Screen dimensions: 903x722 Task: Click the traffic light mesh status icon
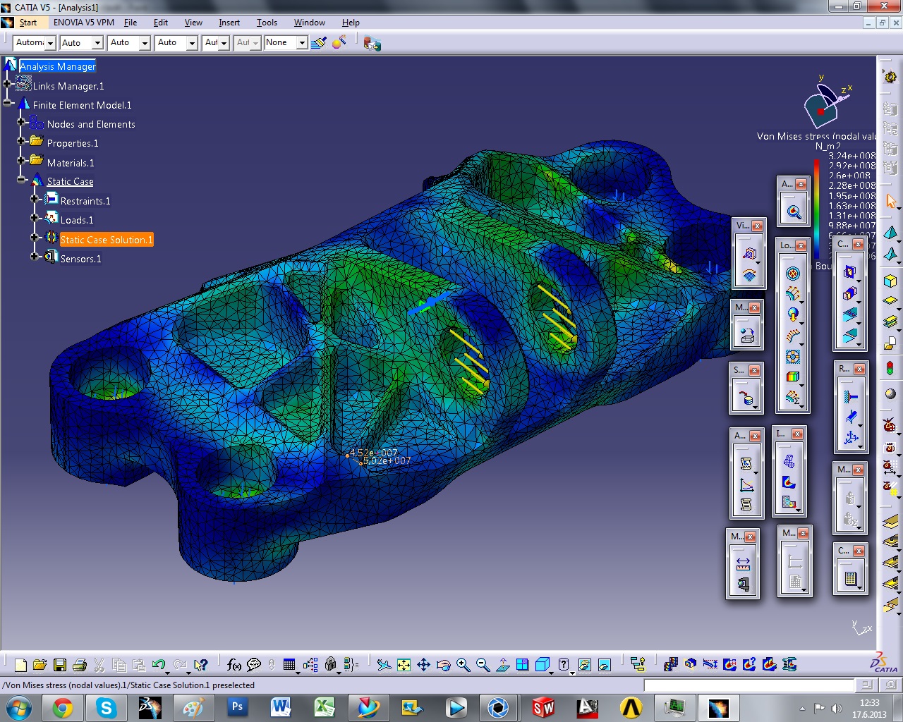pyautogui.click(x=890, y=368)
